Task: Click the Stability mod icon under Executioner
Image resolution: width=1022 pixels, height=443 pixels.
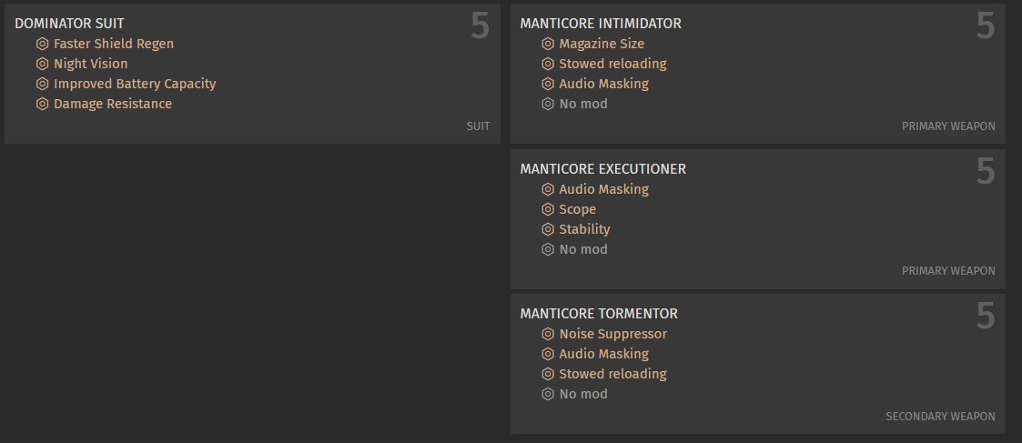Action: [x=548, y=229]
